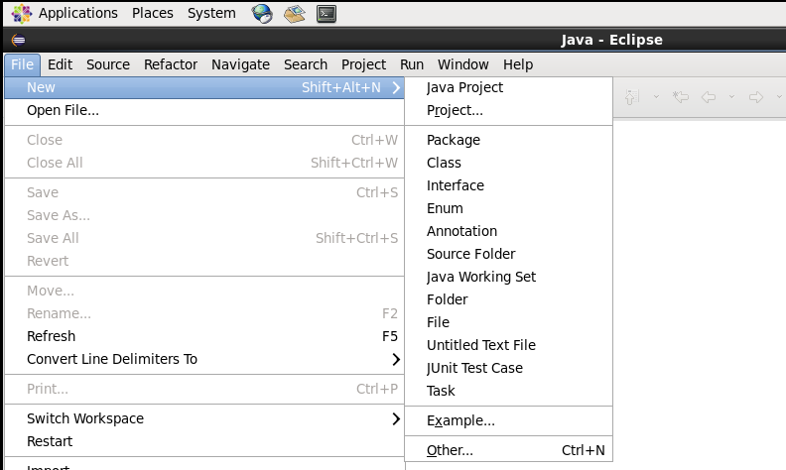Click the greyed-out Close All entry
This screenshot has height=470, width=786.
pyautogui.click(x=204, y=163)
